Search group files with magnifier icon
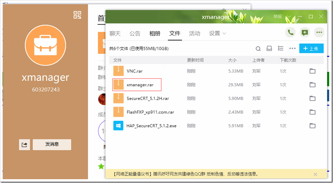Screen dimensions: 333x183 point(258,49)
